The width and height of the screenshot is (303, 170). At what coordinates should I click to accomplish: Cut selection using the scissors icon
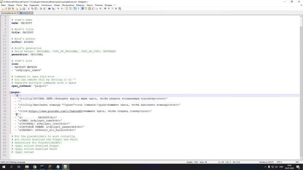click(28, 8)
